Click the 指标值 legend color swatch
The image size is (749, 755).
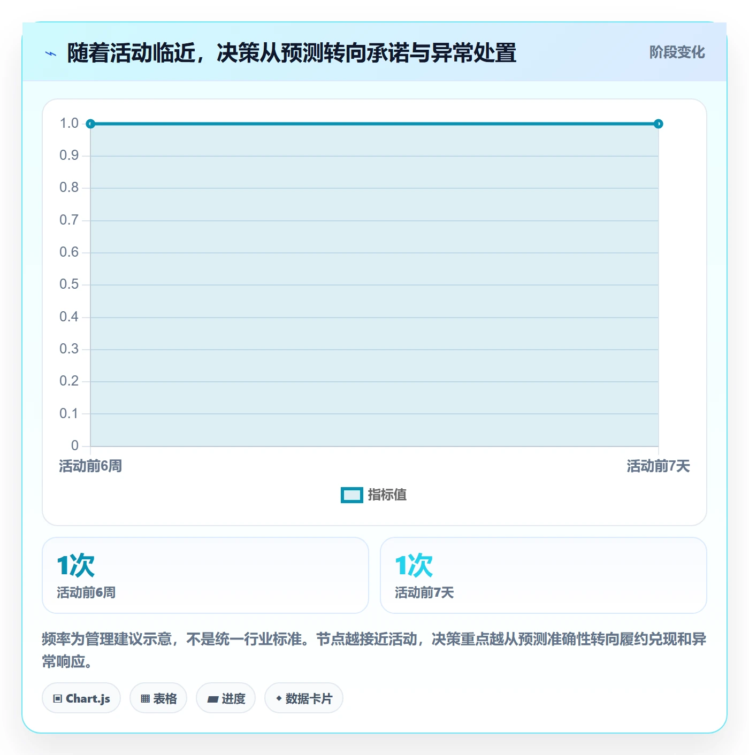coord(351,495)
